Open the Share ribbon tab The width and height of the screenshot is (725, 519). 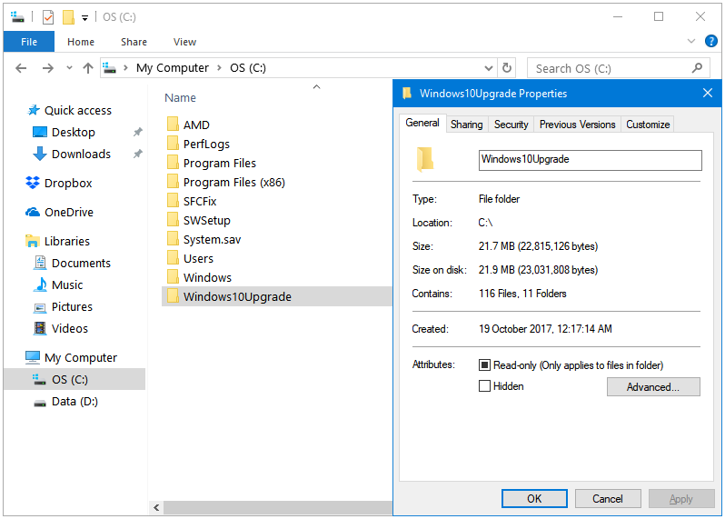(134, 42)
